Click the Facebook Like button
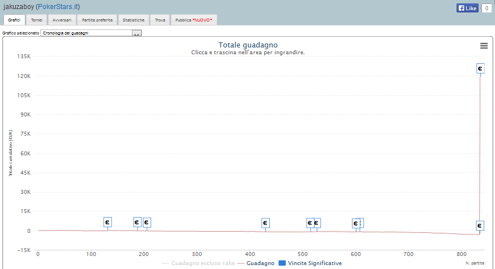 [x=467, y=8]
